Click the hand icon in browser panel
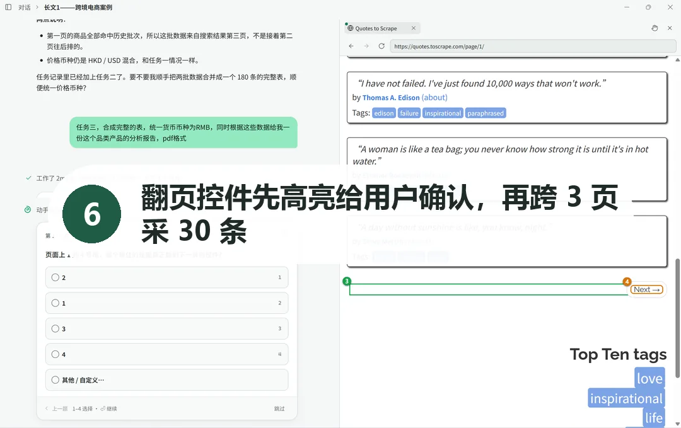This screenshot has height=428, width=681. click(655, 28)
